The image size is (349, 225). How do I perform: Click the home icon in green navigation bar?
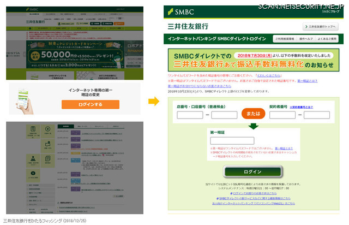pyautogui.click(x=30, y=28)
